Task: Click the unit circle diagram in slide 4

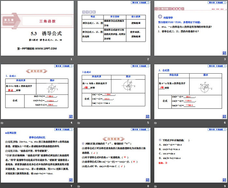Action: tap(52, 89)
